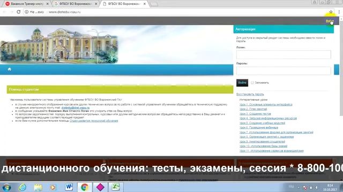This screenshot has width=343, height=192.
Task: Click the taskbar clock and date
Action: [x=330, y=187]
